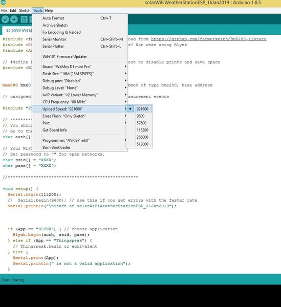Expand Flash Size 16M submenu
Screen dimensions: 281x307
[x=80, y=74]
